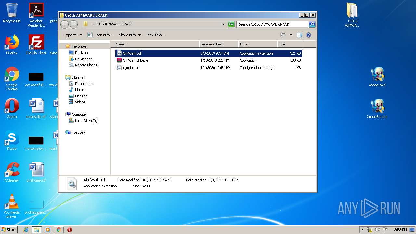Open the Pictures library
Screen dimensions: 416x234
click(81, 96)
